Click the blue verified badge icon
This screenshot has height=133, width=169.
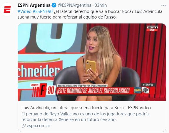tap(54, 5)
